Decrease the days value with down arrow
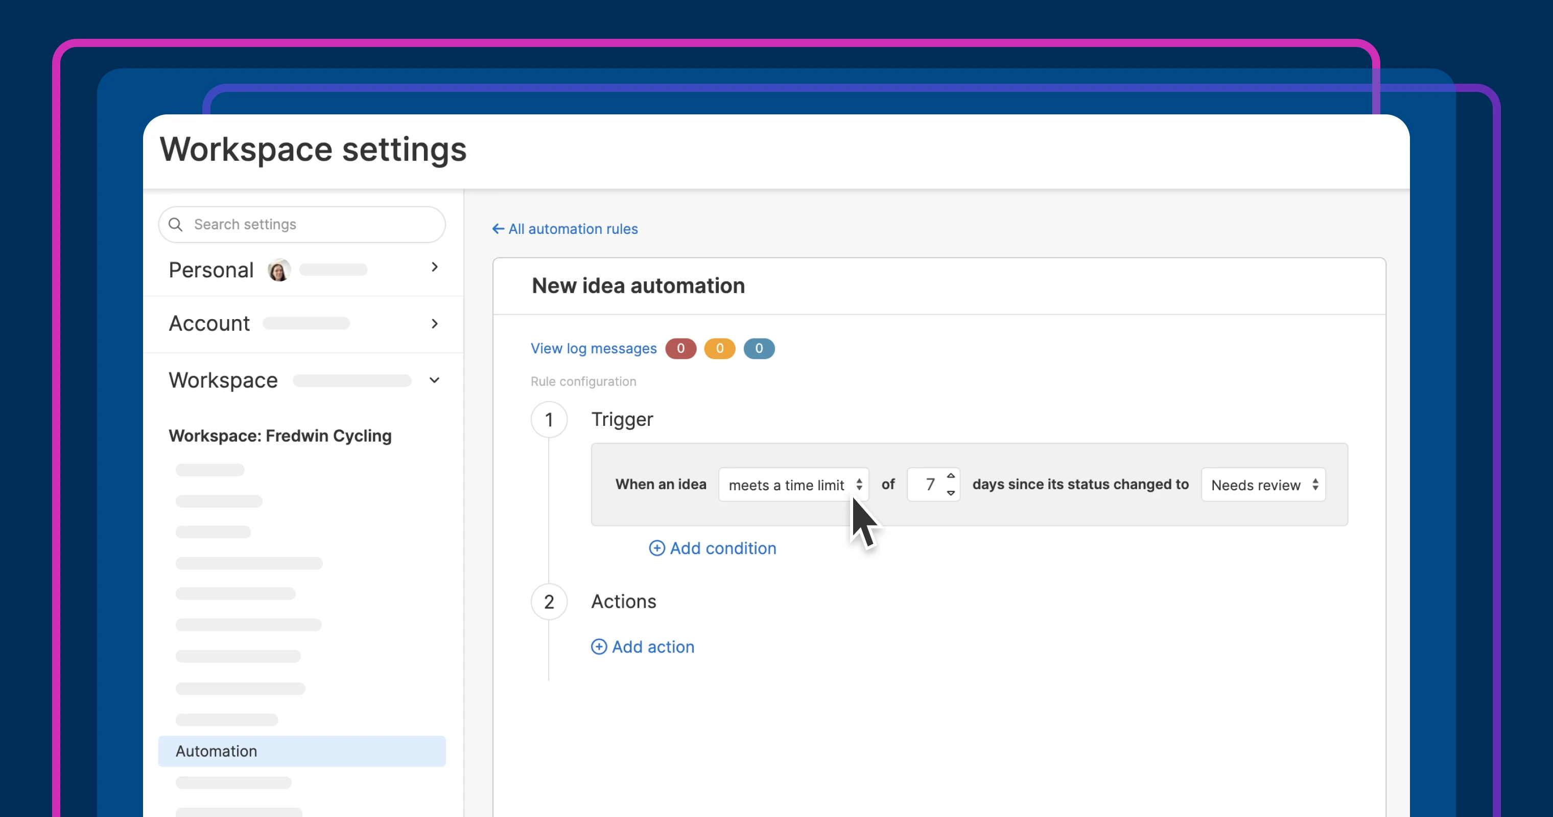The height and width of the screenshot is (817, 1553). point(951,493)
